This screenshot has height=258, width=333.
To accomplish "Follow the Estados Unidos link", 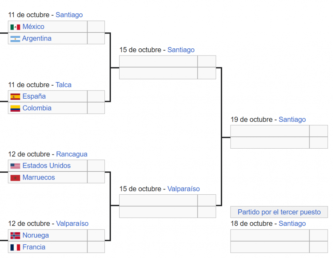I will point(47,166).
